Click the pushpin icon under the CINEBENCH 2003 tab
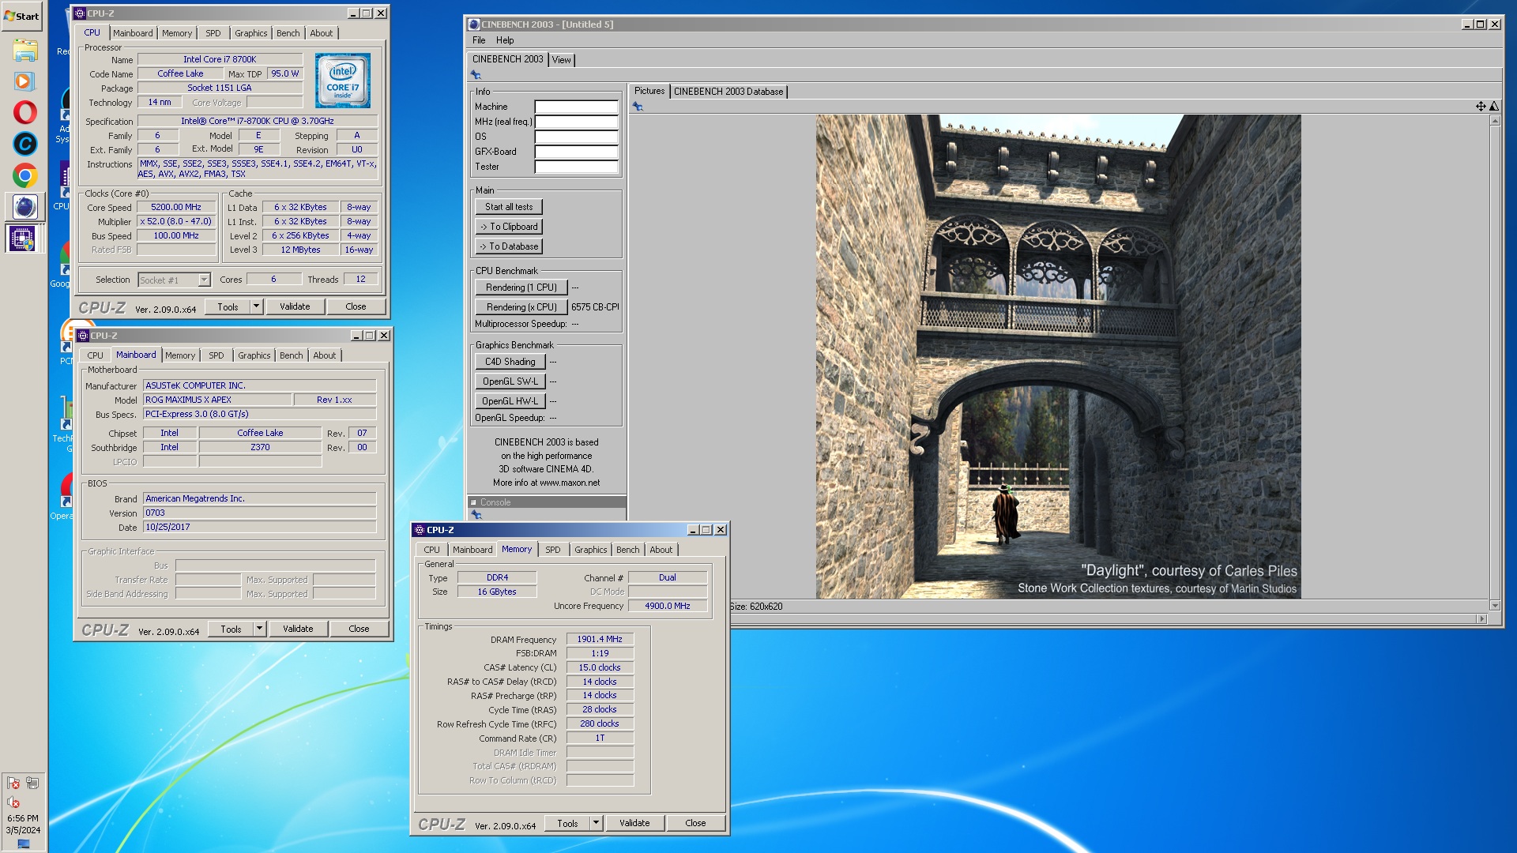Viewport: 1517px width, 853px height. [476, 75]
